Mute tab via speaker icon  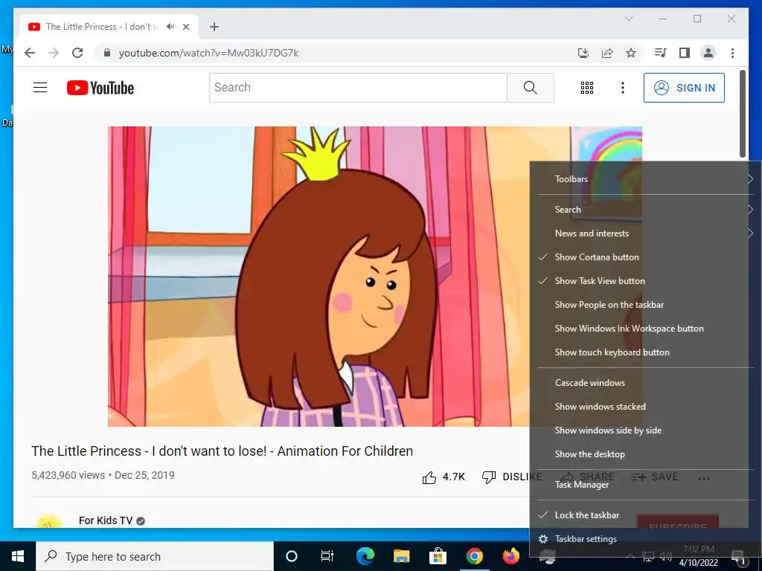pos(170,27)
